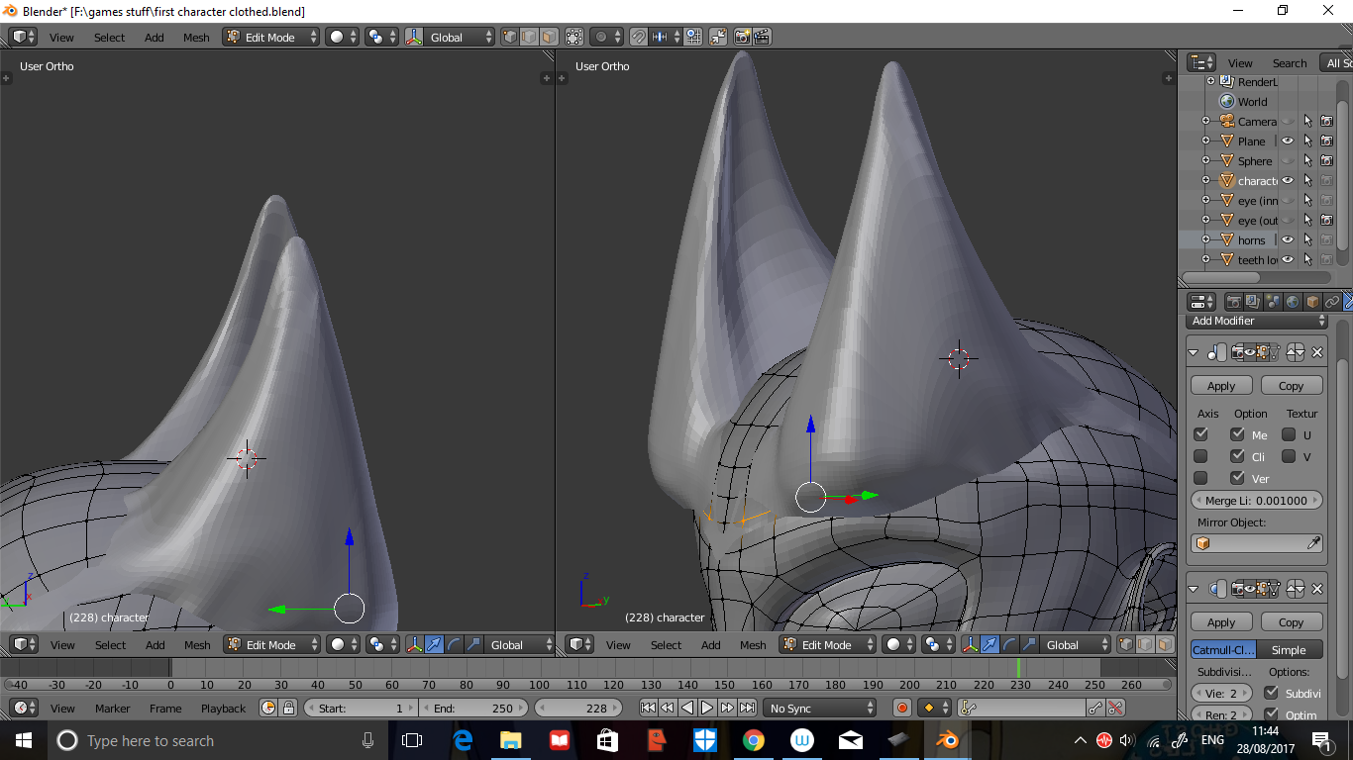1353x760 pixels.
Task: Play animation in reverse in timeline
Action: coord(687,708)
